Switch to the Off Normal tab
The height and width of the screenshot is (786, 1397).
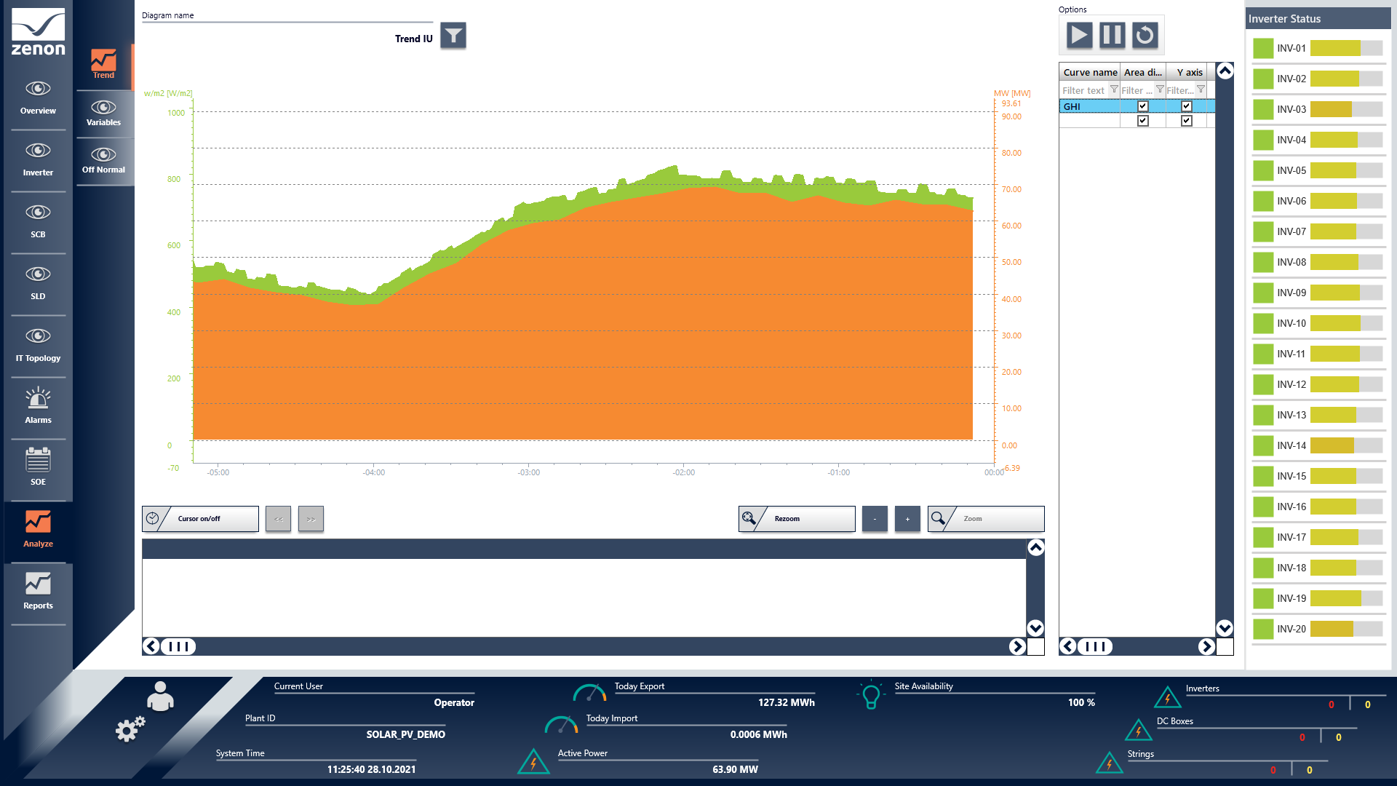[103, 160]
